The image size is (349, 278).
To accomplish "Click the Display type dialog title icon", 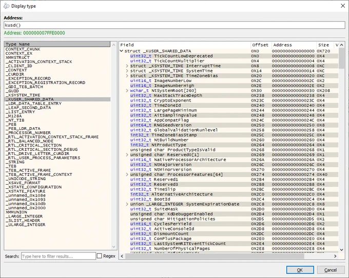I will click(x=7, y=6).
